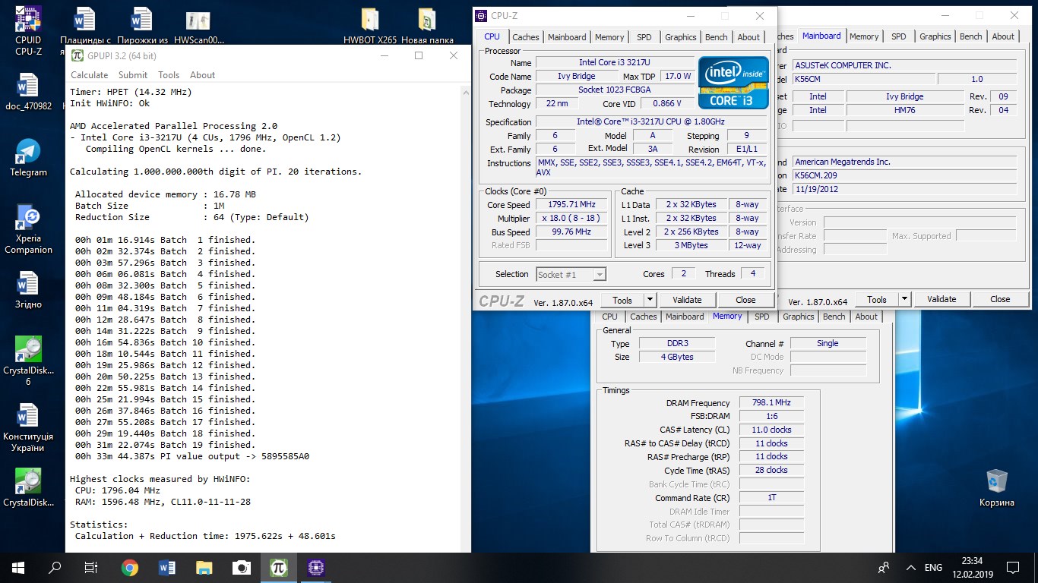Open the Згідно Word document icon
Screen dimensions: 1038x583
click(28, 291)
